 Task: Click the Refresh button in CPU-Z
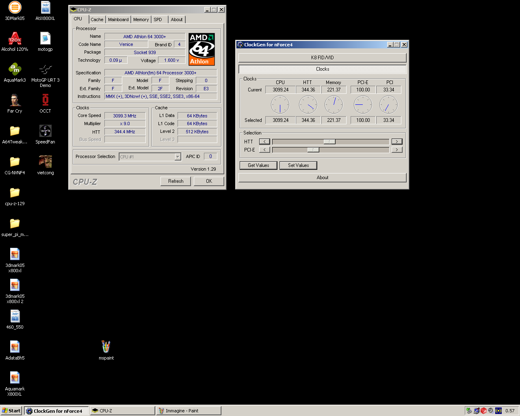coord(176,181)
